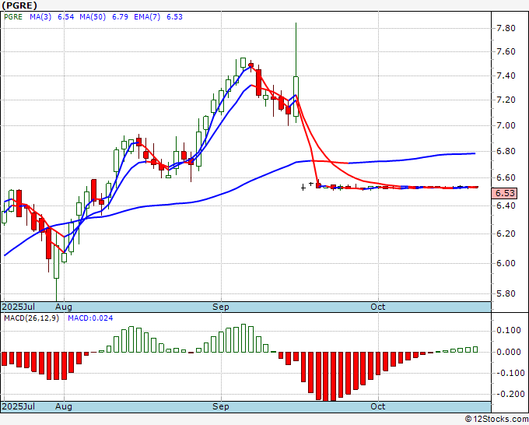Click Aug on the price chart time axis
The width and height of the screenshot is (529, 425).
[x=64, y=307]
